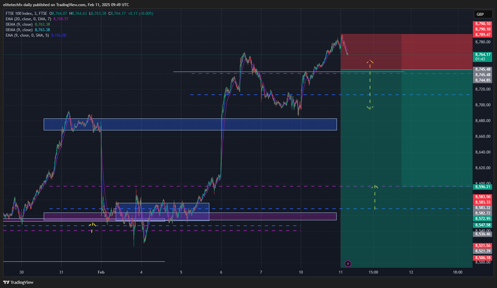Click the 31 date on time axis
The height and width of the screenshot is (288, 497).
pos(61,272)
